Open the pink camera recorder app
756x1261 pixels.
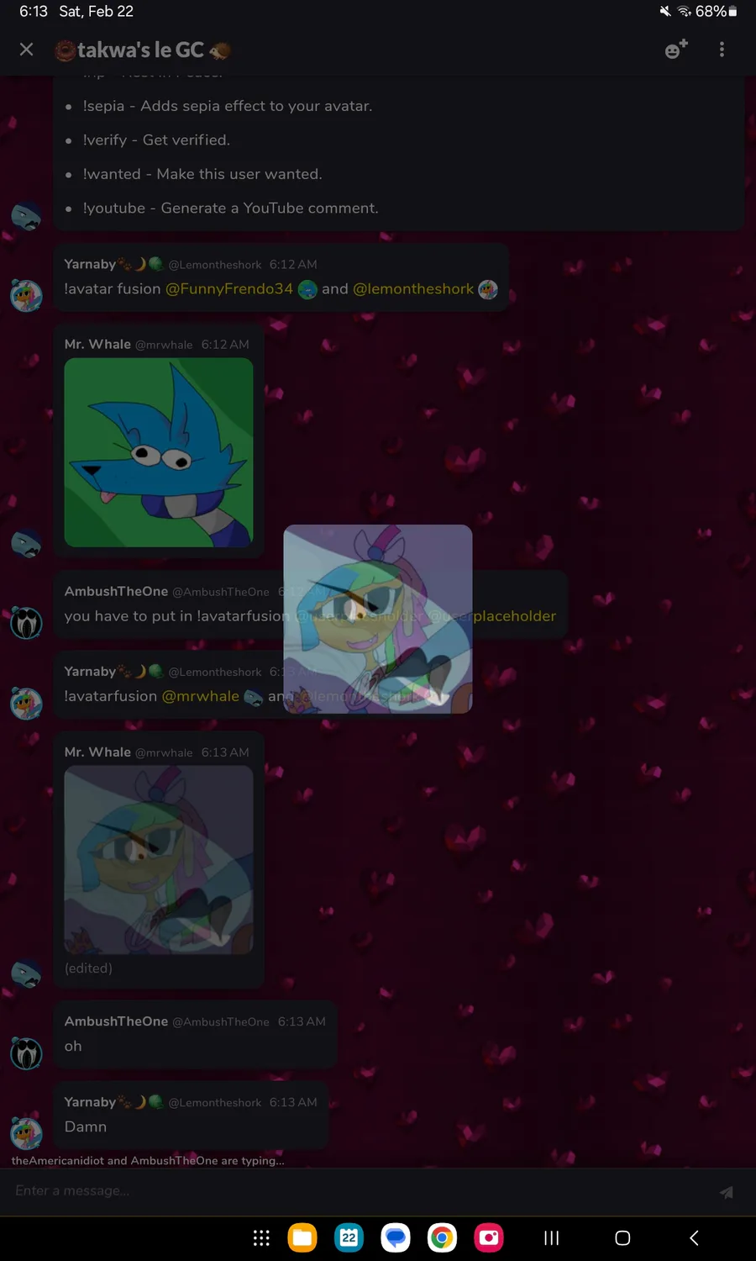click(489, 1237)
